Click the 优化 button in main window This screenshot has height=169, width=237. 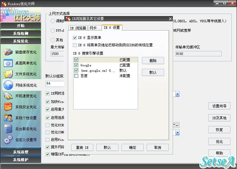click(x=219, y=142)
